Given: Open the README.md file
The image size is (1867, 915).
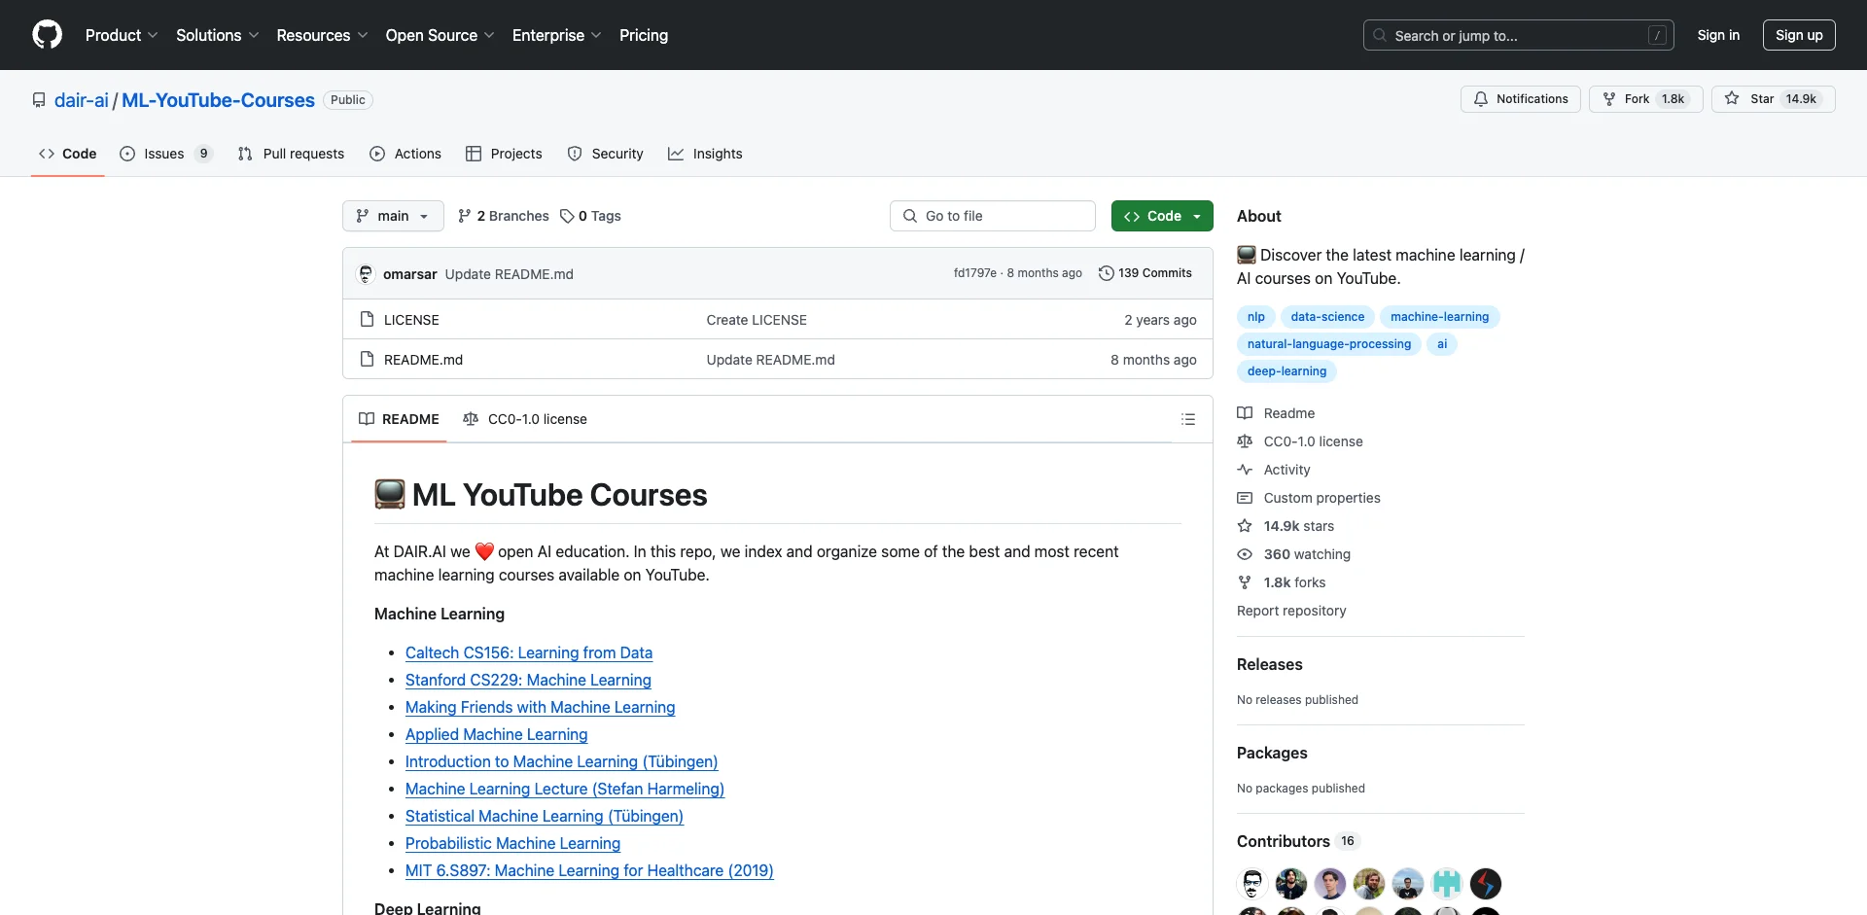Looking at the screenshot, I should pyautogui.click(x=423, y=360).
